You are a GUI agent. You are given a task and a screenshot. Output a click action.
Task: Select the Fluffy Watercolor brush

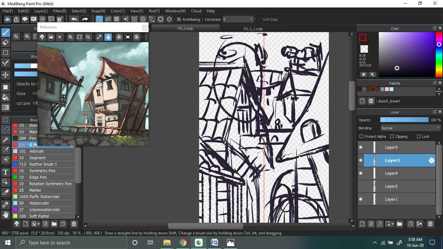pos(44,197)
